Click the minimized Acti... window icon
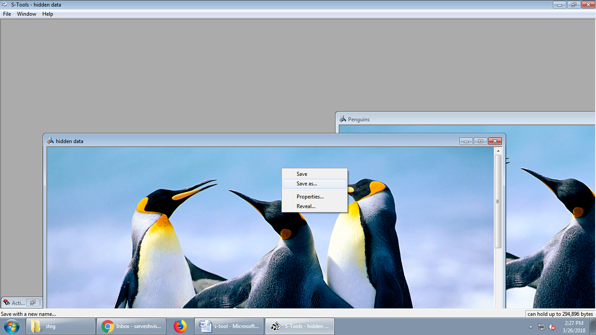Viewport: 596px width, 335px height. click(6, 302)
